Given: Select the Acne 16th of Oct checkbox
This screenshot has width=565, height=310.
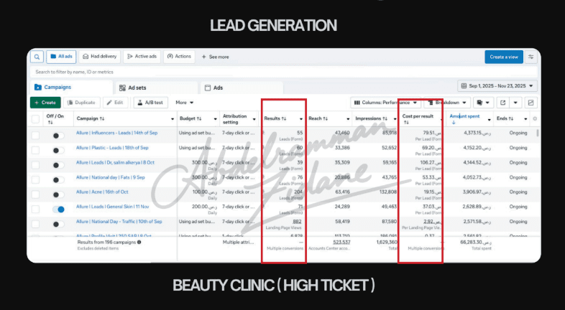Looking at the screenshot, I should (35, 194).
